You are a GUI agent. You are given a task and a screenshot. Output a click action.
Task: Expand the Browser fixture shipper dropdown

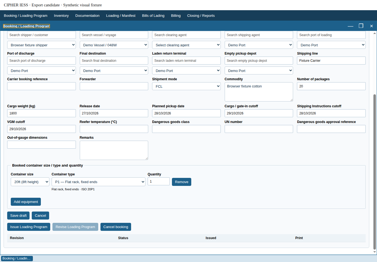[41, 45]
